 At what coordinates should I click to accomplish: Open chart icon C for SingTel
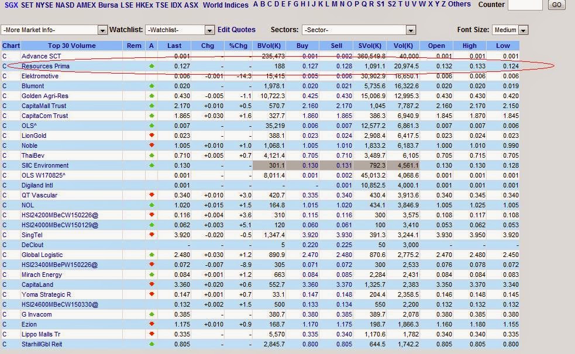5,235
